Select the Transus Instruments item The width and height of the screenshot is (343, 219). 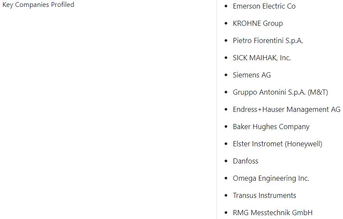tap(264, 195)
